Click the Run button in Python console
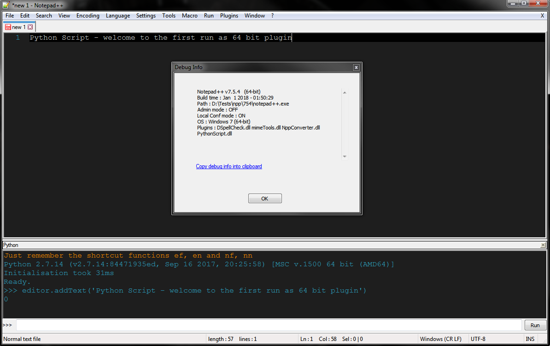This screenshot has width=550, height=346. (535, 325)
